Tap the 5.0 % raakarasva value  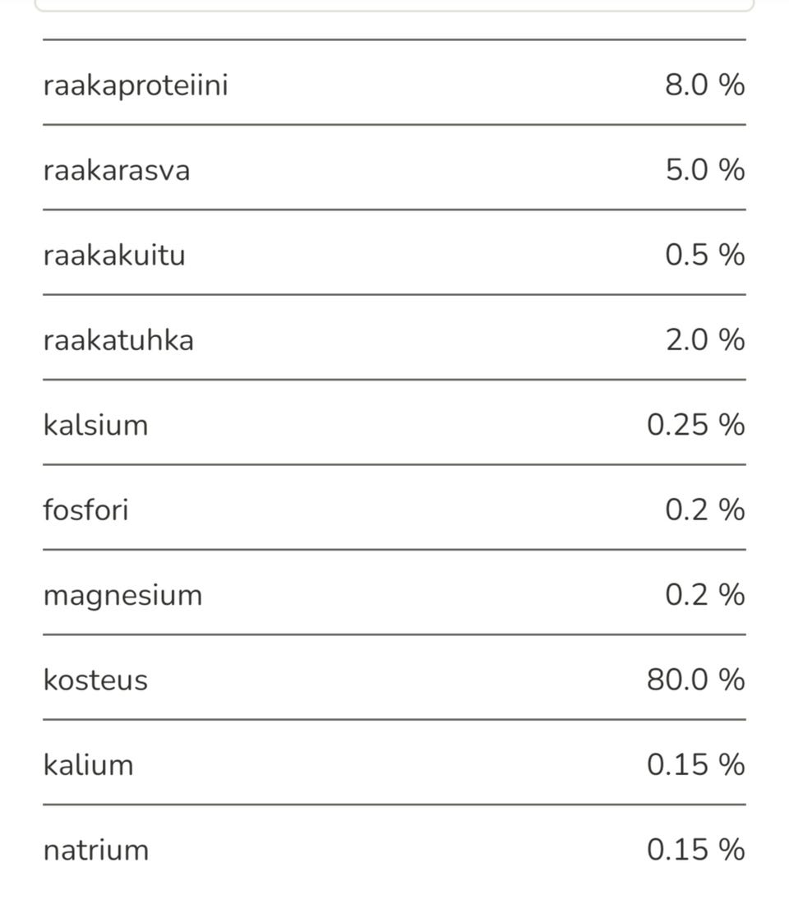click(704, 169)
